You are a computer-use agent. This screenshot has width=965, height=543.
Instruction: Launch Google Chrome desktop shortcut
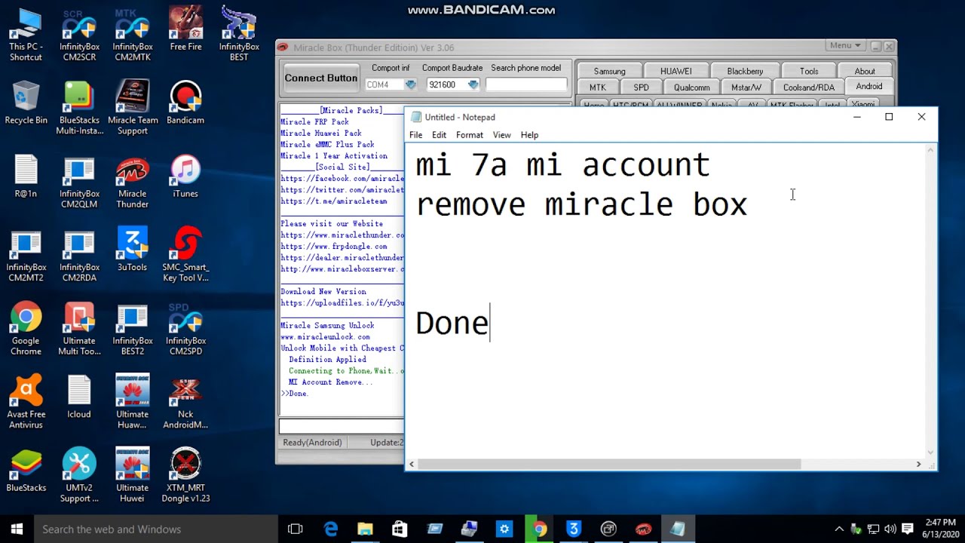pos(26,329)
